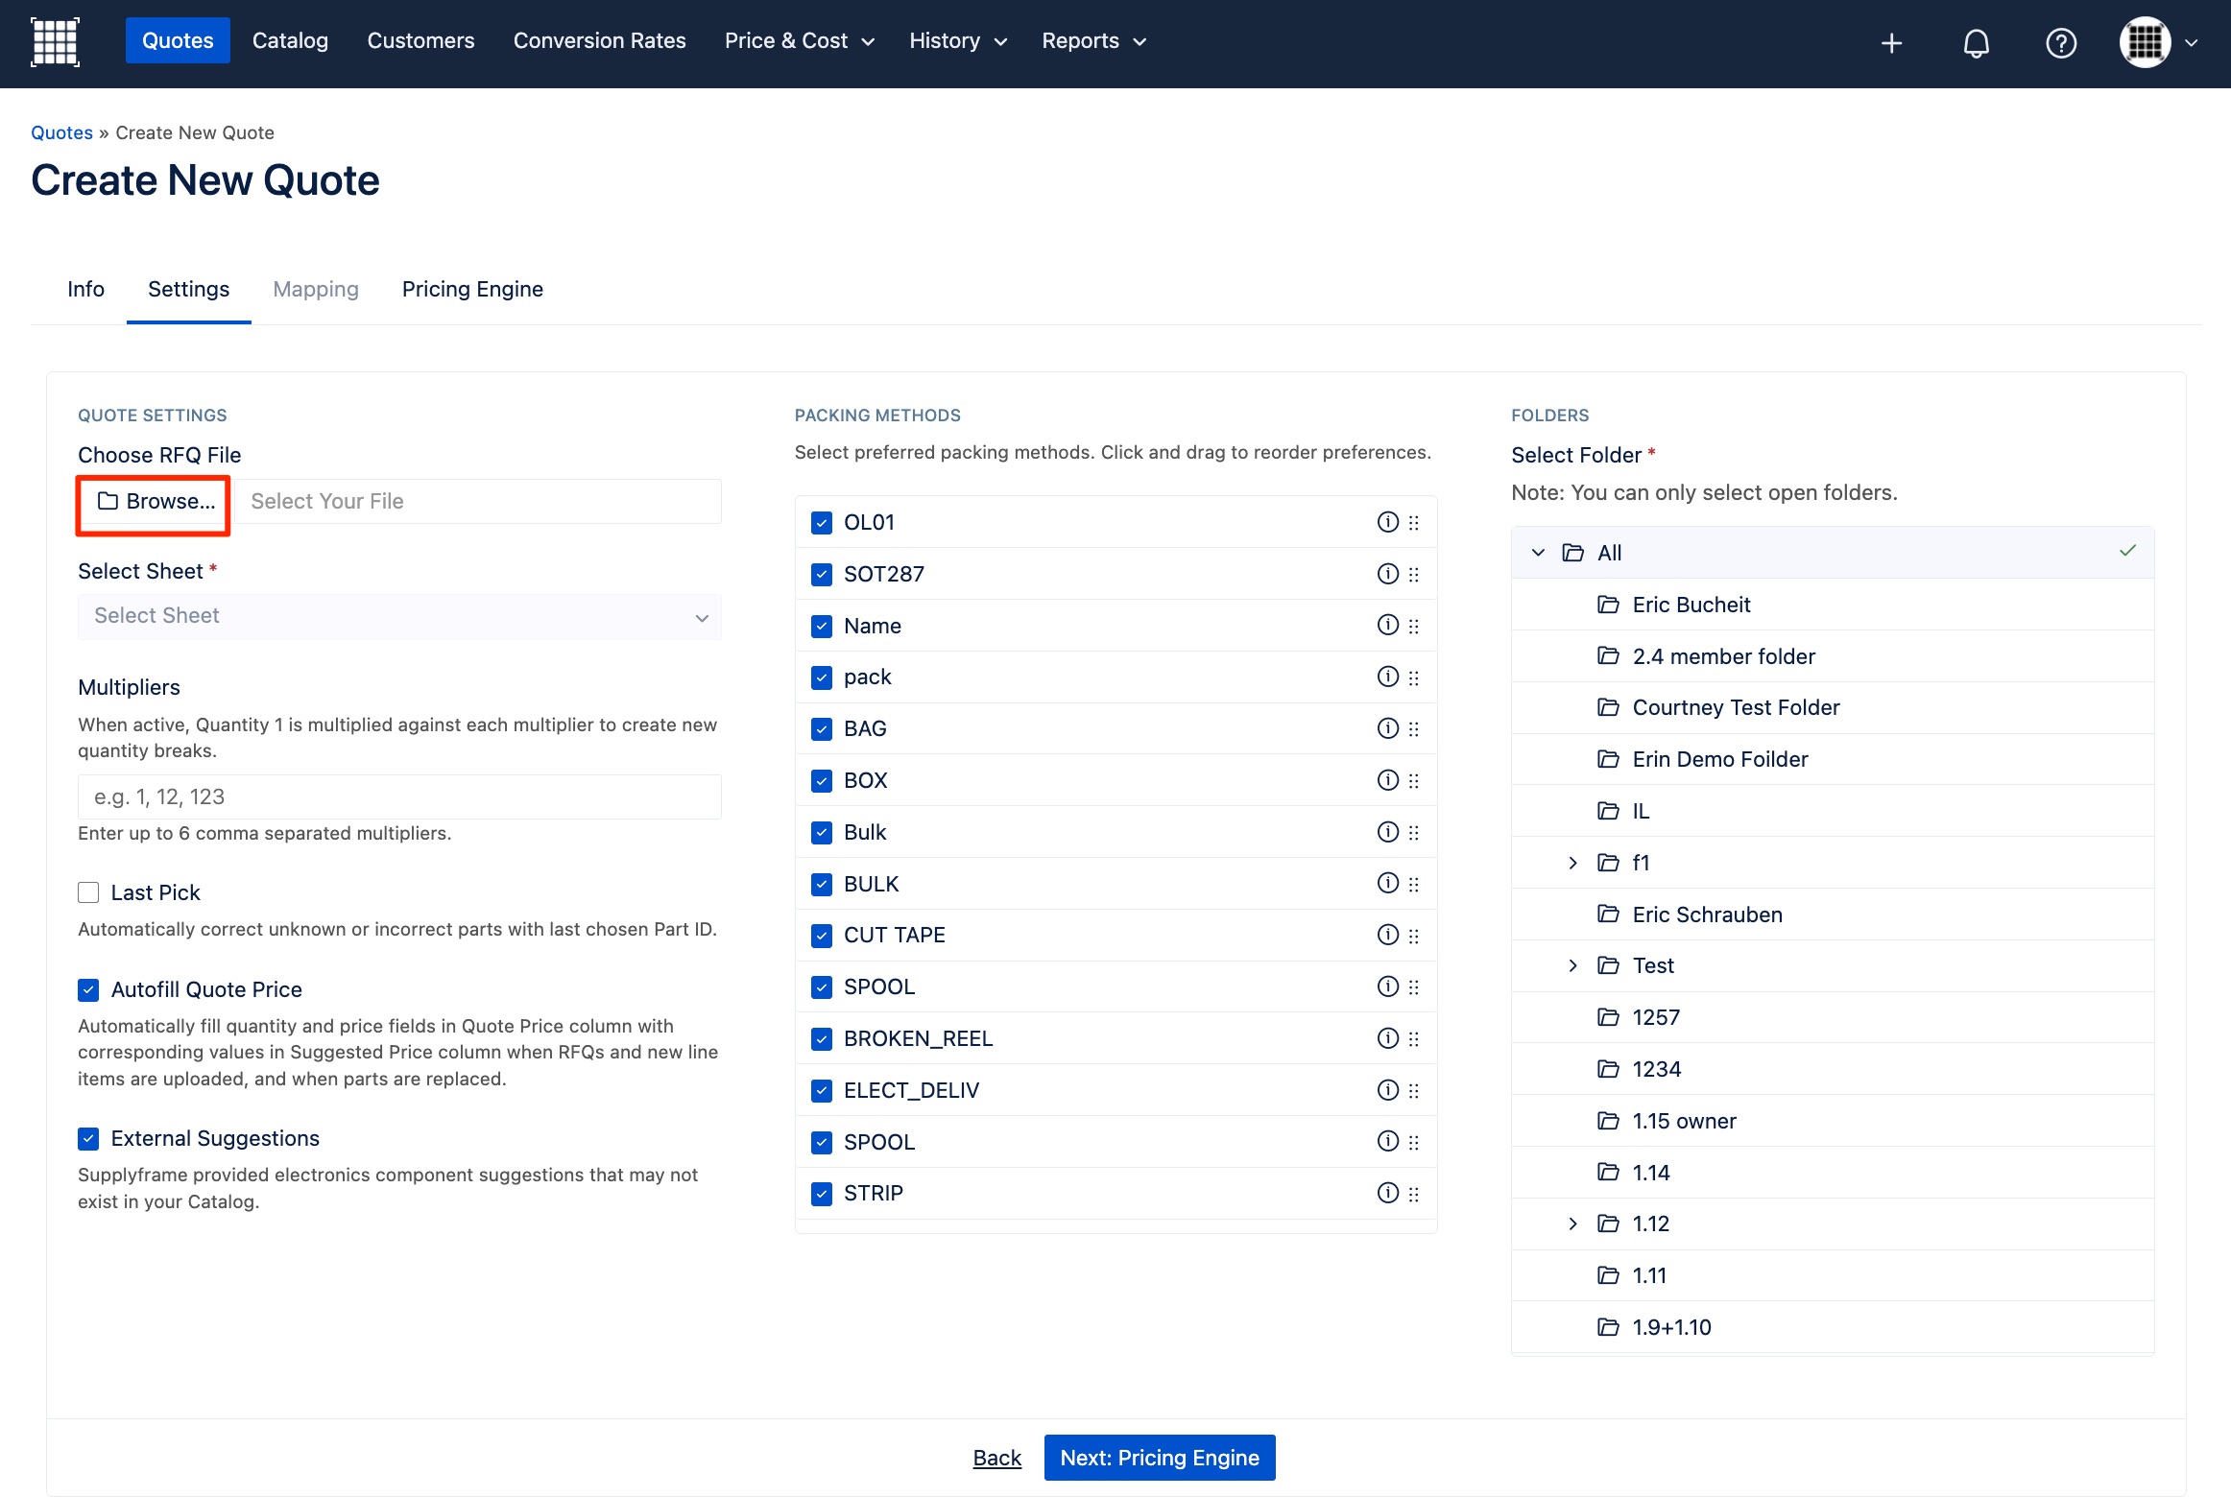The image size is (2231, 1497).
Task: Select the Courtney Test Folder
Action: click(x=1833, y=707)
